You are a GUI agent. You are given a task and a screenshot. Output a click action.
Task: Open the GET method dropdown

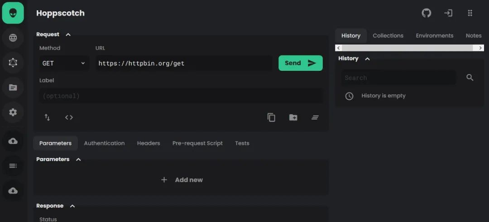point(64,63)
